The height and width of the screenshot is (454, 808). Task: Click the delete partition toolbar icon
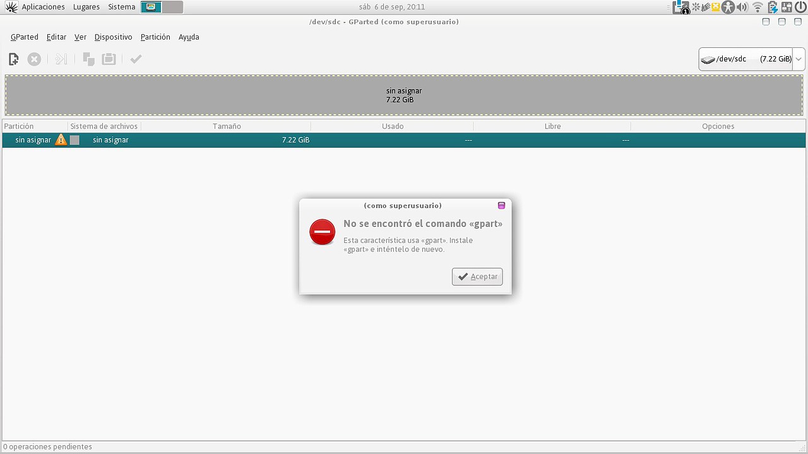(34, 59)
